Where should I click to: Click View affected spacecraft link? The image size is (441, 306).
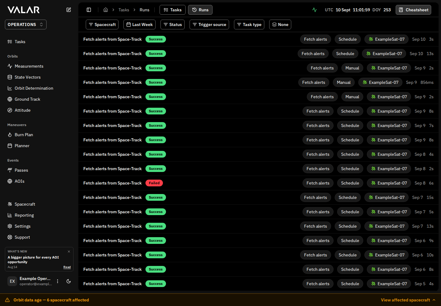point(405,300)
